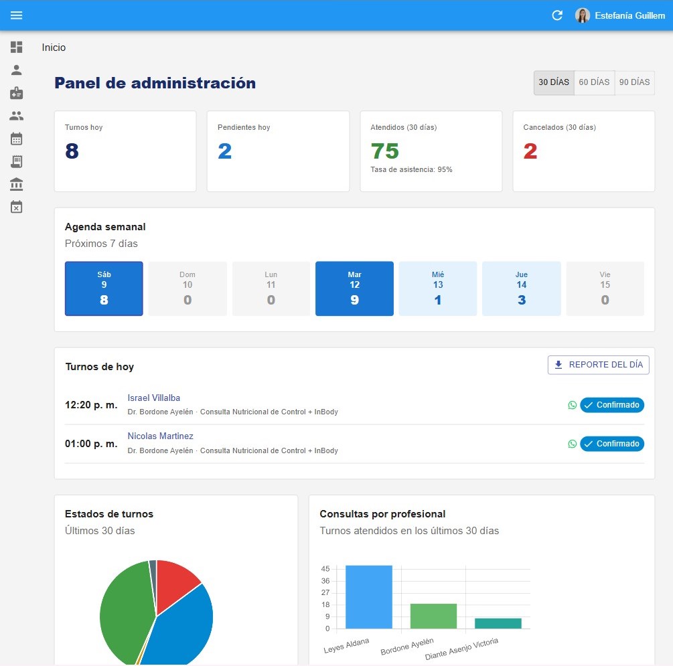Switch range to 90 DÍAS
Screen dimensions: 673x666
click(x=634, y=82)
